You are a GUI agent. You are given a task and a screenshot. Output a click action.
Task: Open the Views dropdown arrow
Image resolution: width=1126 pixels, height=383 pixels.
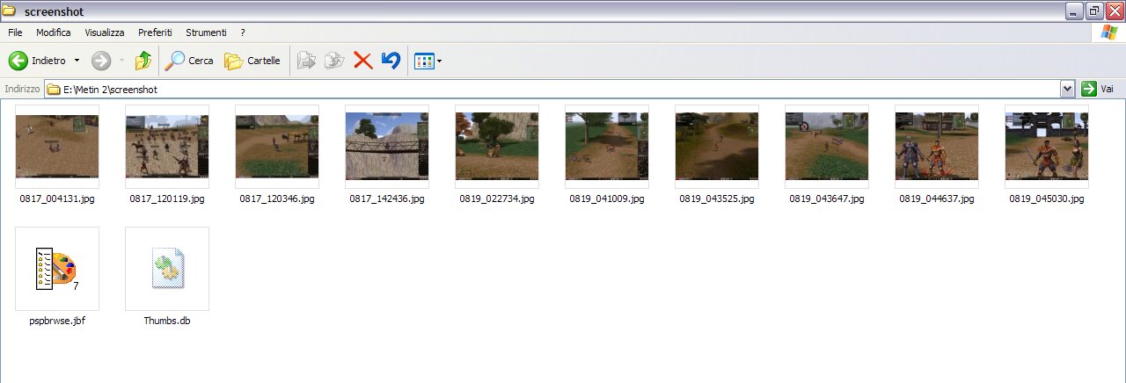439,61
